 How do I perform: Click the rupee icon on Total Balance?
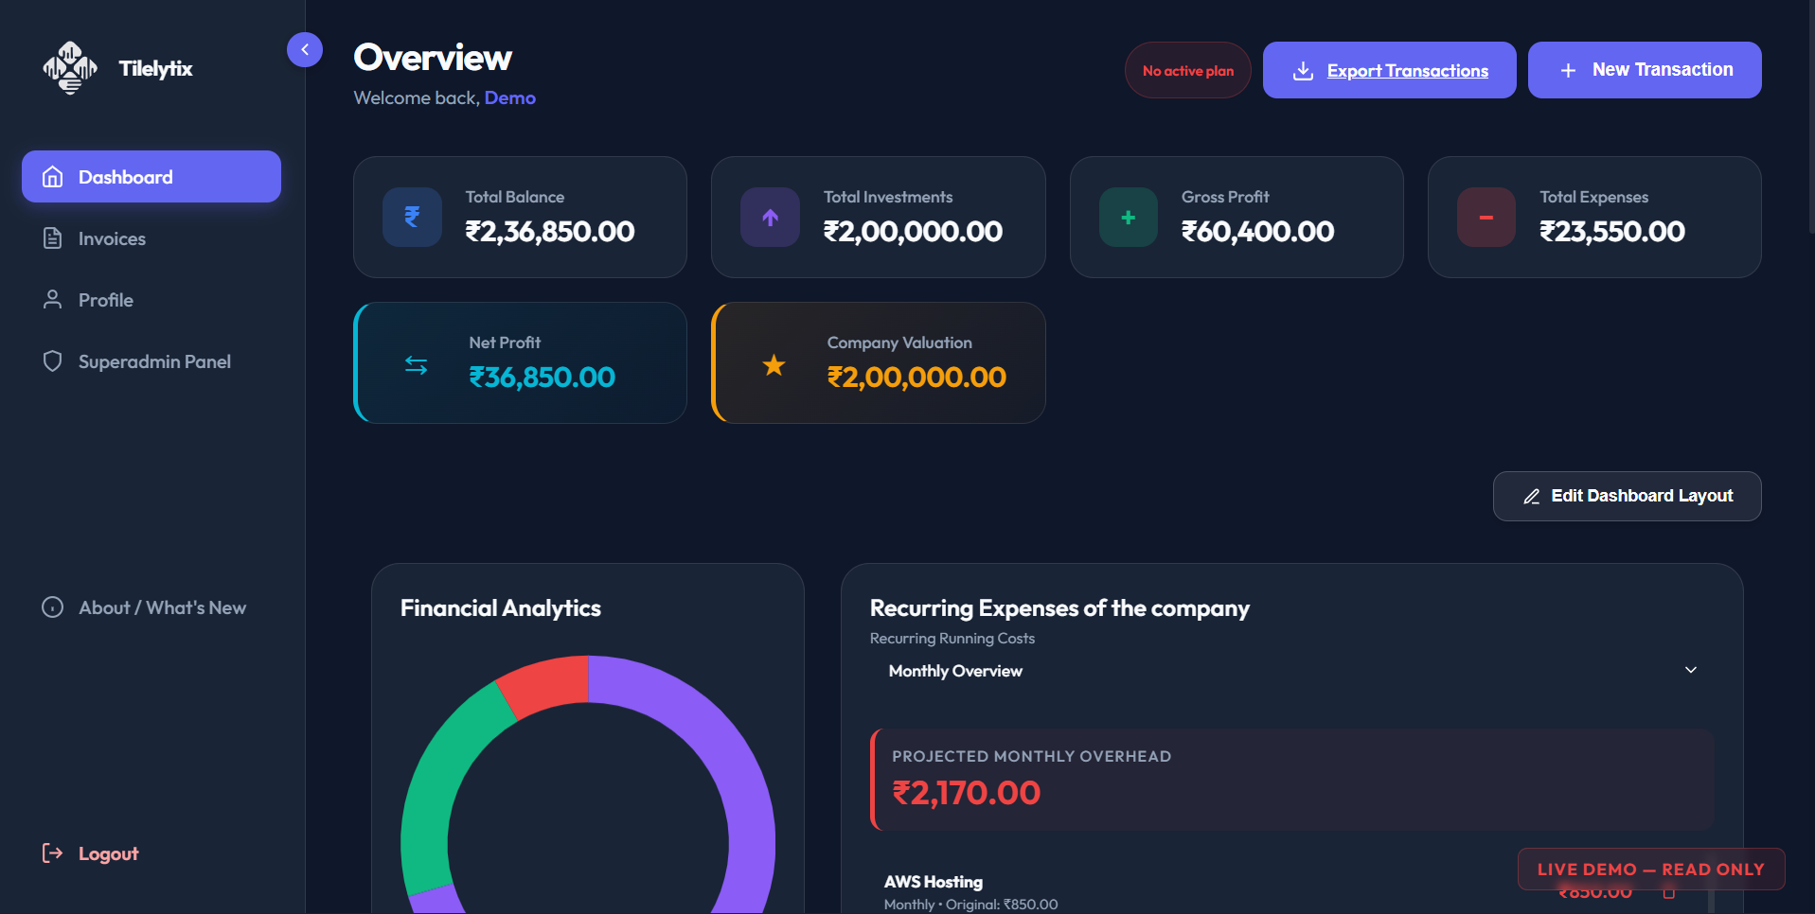coord(412,217)
